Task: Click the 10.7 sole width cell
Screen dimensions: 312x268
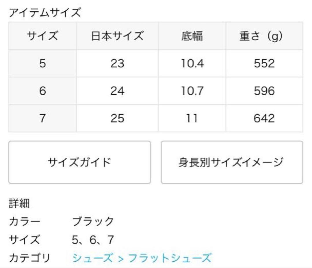Action: point(192,91)
